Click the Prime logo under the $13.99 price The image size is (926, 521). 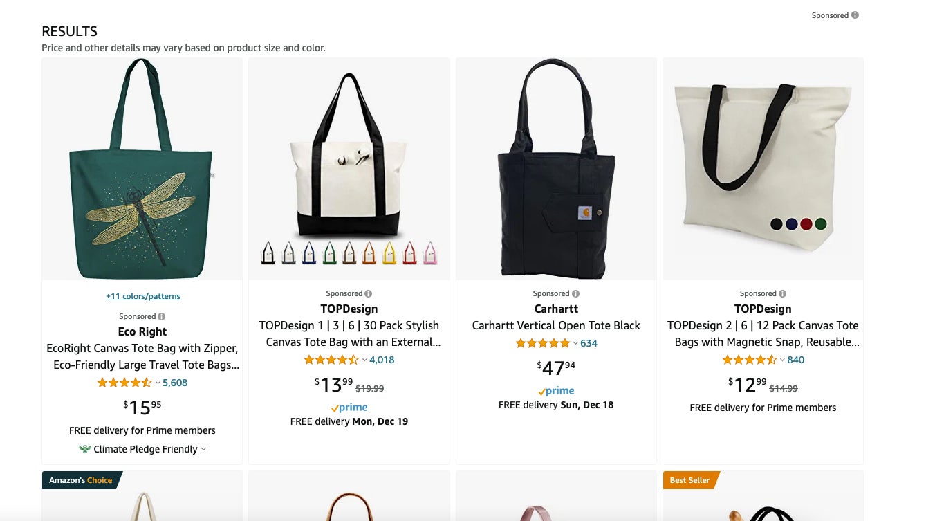(x=349, y=407)
